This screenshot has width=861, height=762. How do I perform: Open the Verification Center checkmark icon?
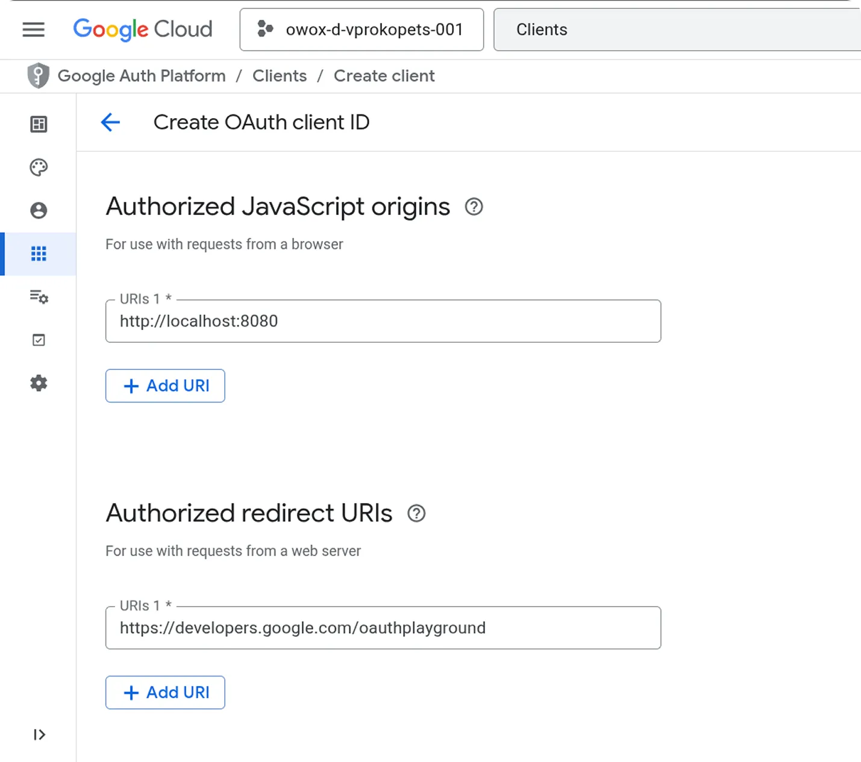coord(39,340)
